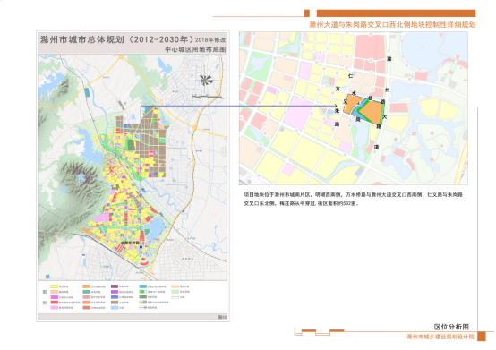
Task: Click the project description paragraph under the detail map
Action: click(353, 199)
